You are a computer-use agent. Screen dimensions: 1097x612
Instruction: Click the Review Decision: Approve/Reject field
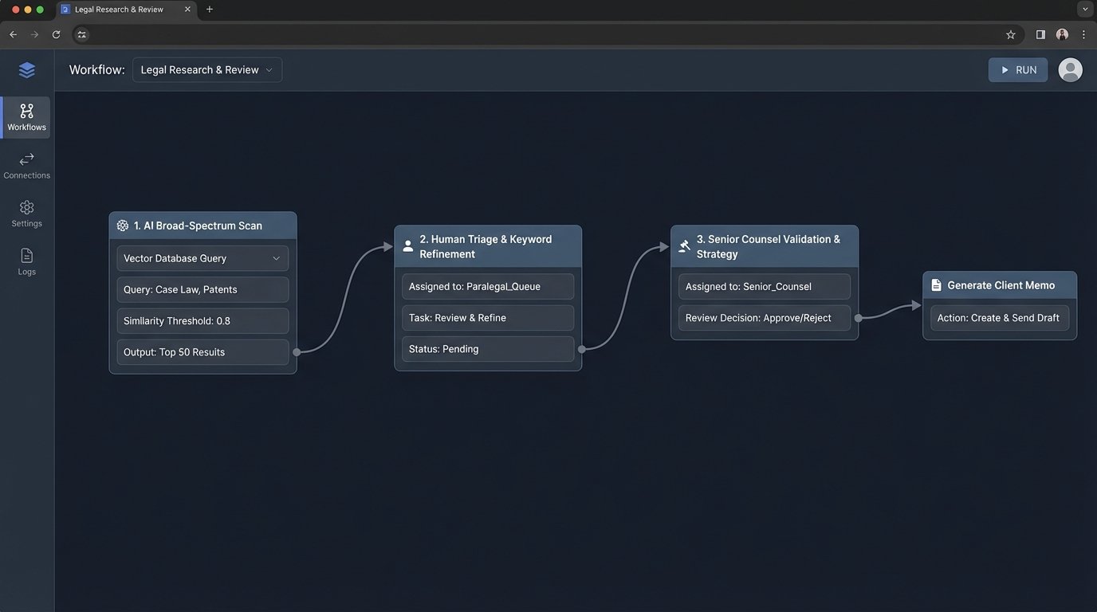pyautogui.click(x=764, y=318)
